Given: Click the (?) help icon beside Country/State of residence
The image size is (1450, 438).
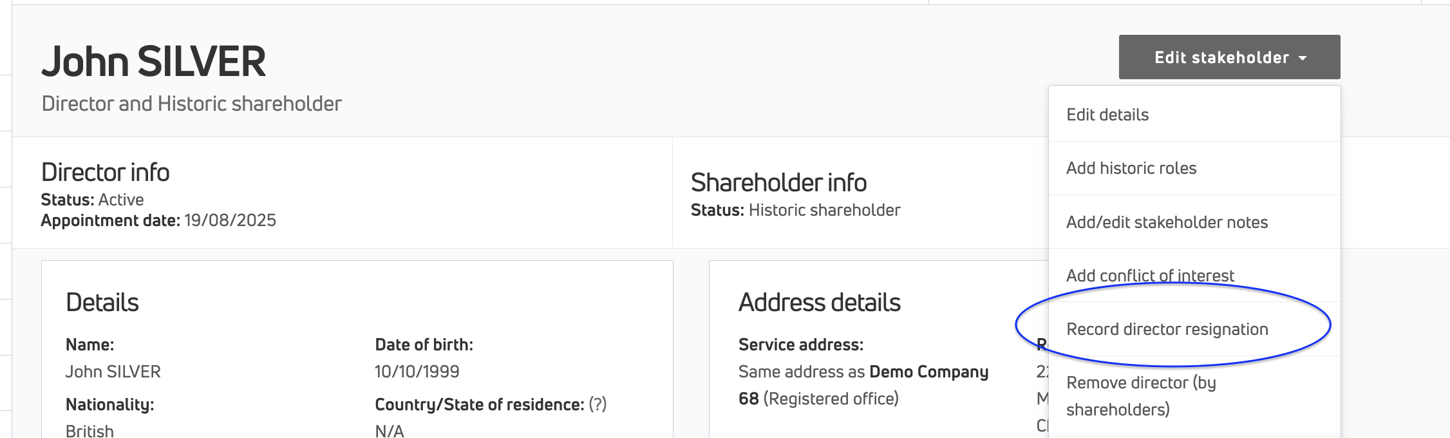Looking at the screenshot, I should 598,405.
